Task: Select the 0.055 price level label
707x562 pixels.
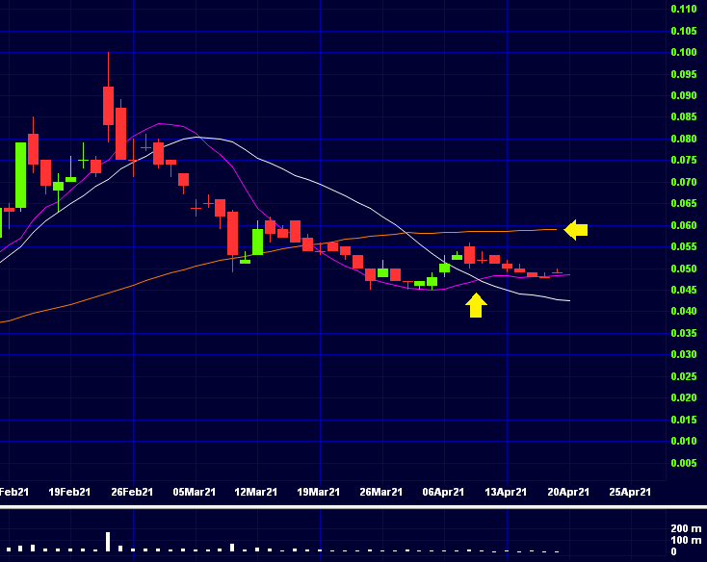Action: 684,246
